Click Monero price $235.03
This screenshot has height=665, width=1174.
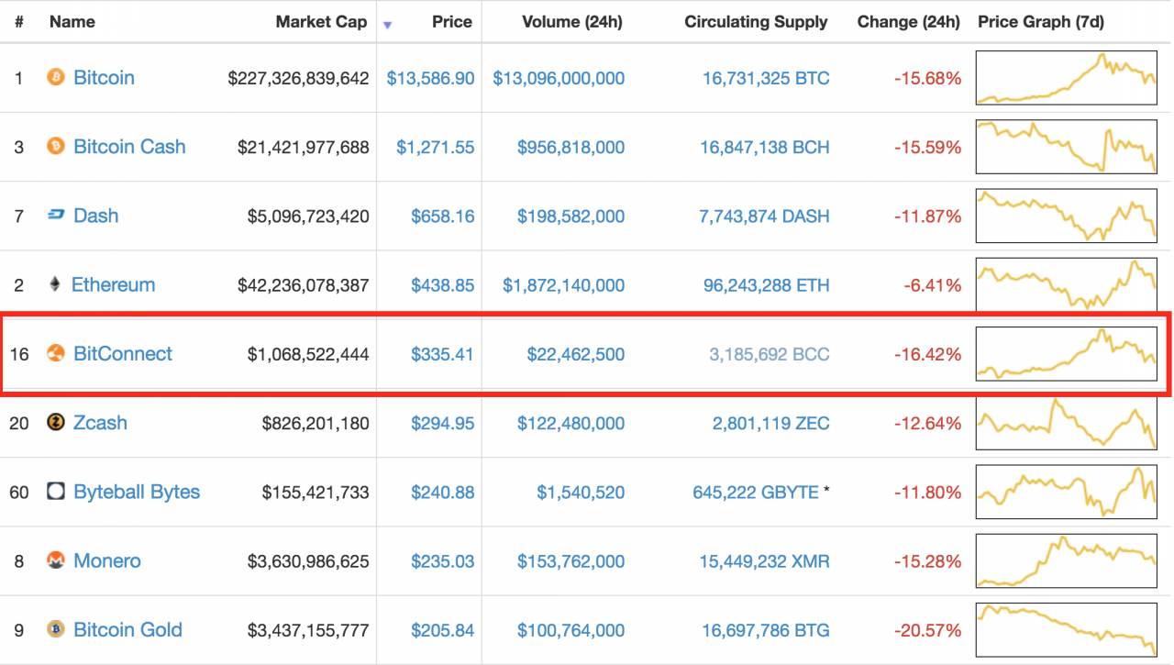tap(443, 561)
